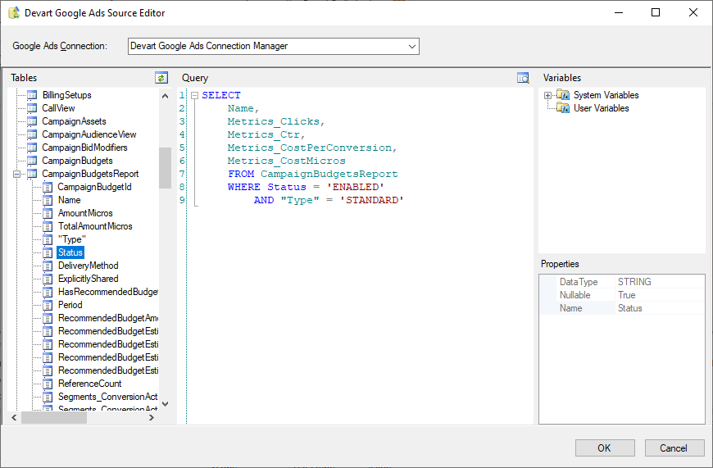Click the horizontal scrollbar right arrow
The height and width of the screenshot is (468, 713).
(x=152, y=418)
